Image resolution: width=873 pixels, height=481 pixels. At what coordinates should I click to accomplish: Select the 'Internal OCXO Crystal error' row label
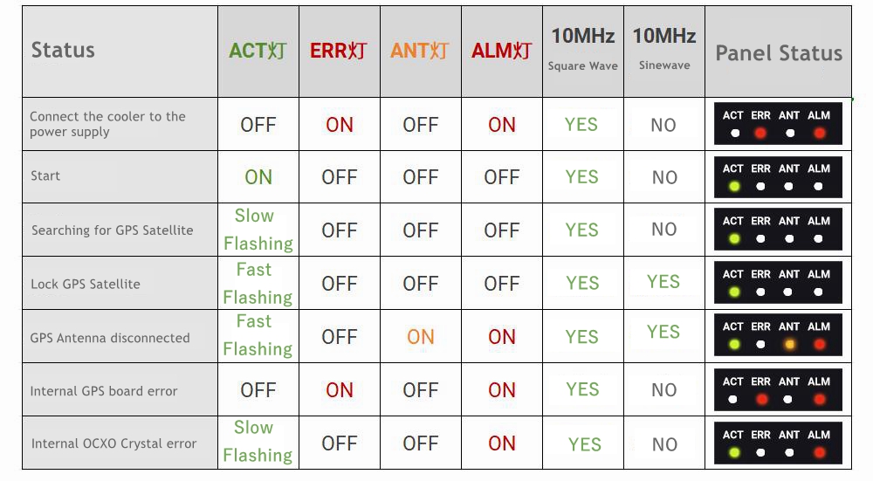[x=114, y=443]
